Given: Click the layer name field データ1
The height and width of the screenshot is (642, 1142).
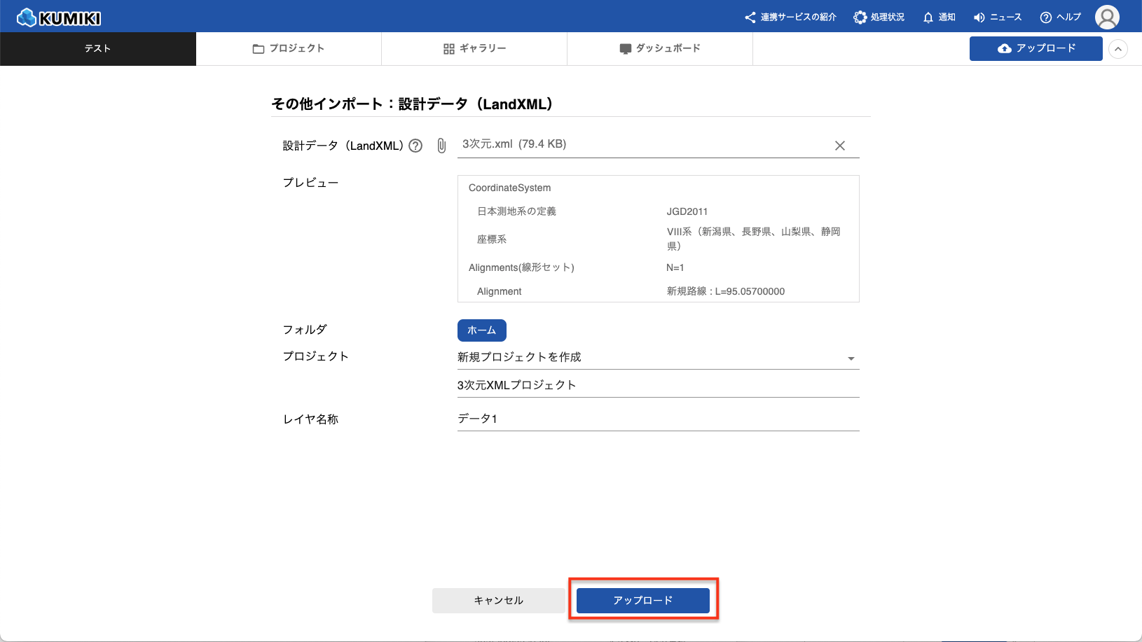Looking at the screenshot, I should coord(657,419).
